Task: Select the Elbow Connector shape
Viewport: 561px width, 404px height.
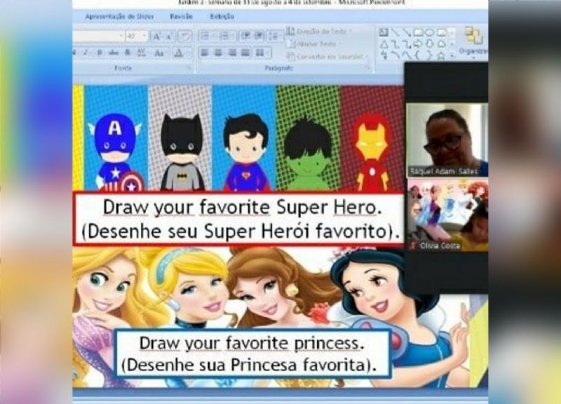Action: point(395,44)
